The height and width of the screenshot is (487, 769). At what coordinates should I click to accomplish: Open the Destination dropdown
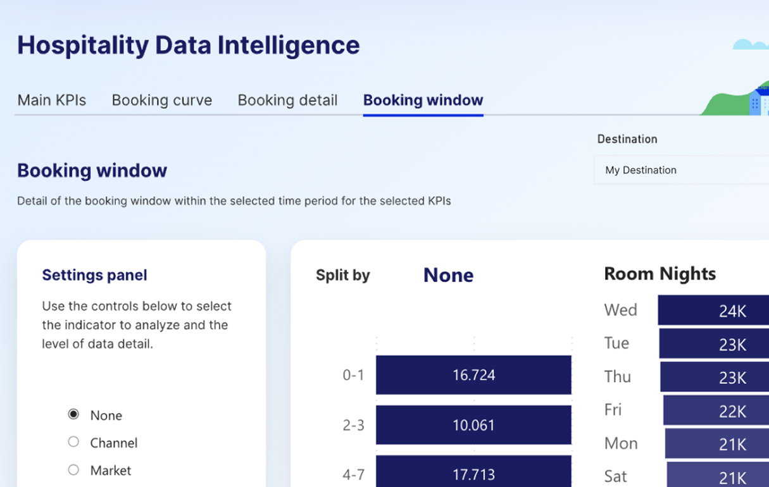point(680,170)
